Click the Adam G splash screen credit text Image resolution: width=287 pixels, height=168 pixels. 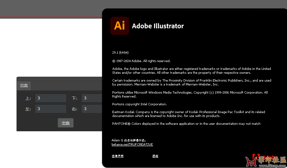point(129,140)
